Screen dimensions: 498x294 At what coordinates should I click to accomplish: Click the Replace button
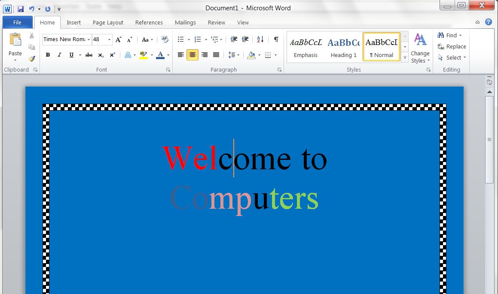pyautogui.click(x=452, y=46)
